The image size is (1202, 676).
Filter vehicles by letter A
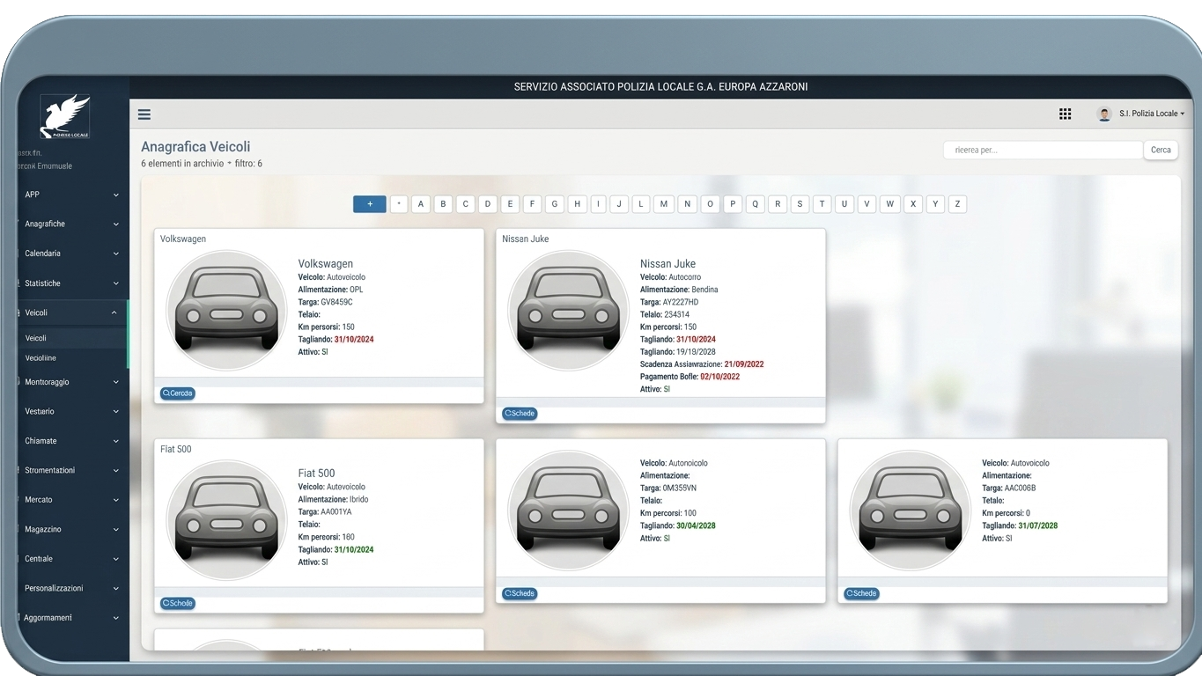[x=421, y=204]
